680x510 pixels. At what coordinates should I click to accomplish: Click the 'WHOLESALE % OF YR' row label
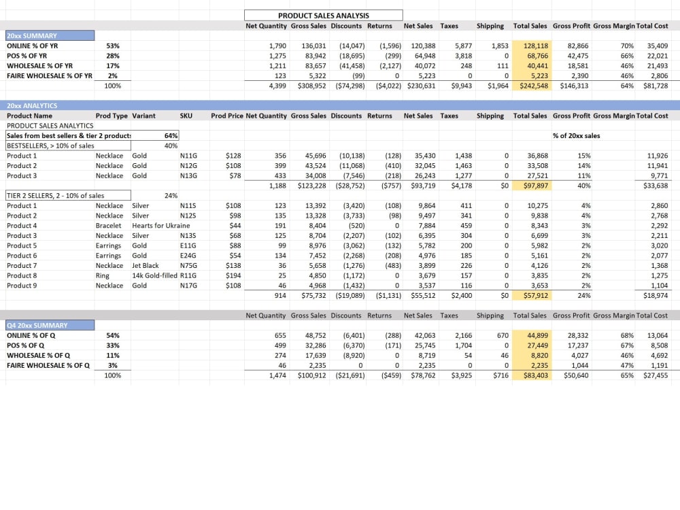point(40,65)
